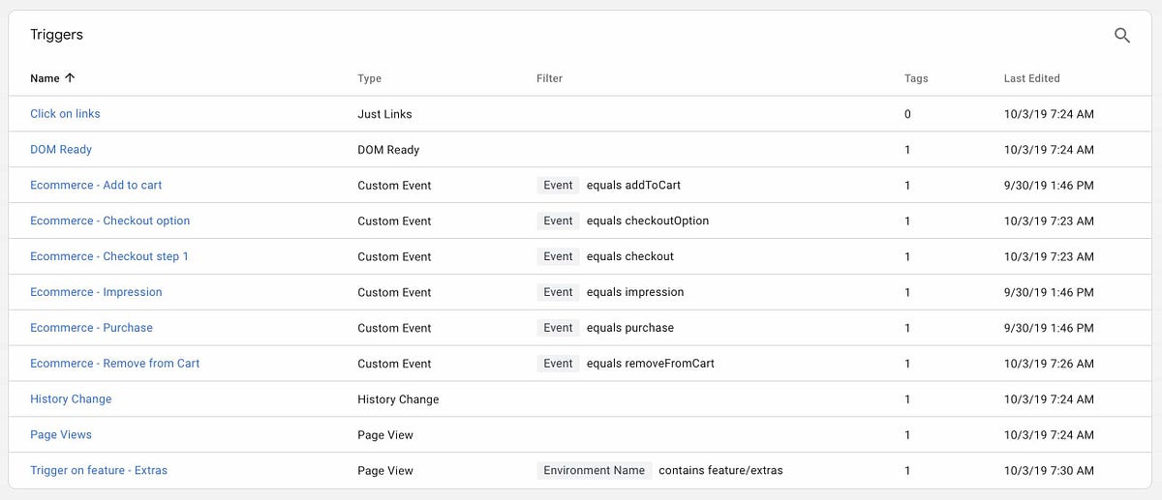The height and width of the screenshot is (500, 1162).
Task: Click the Environment Name filter chip
Action: (595, 471)
